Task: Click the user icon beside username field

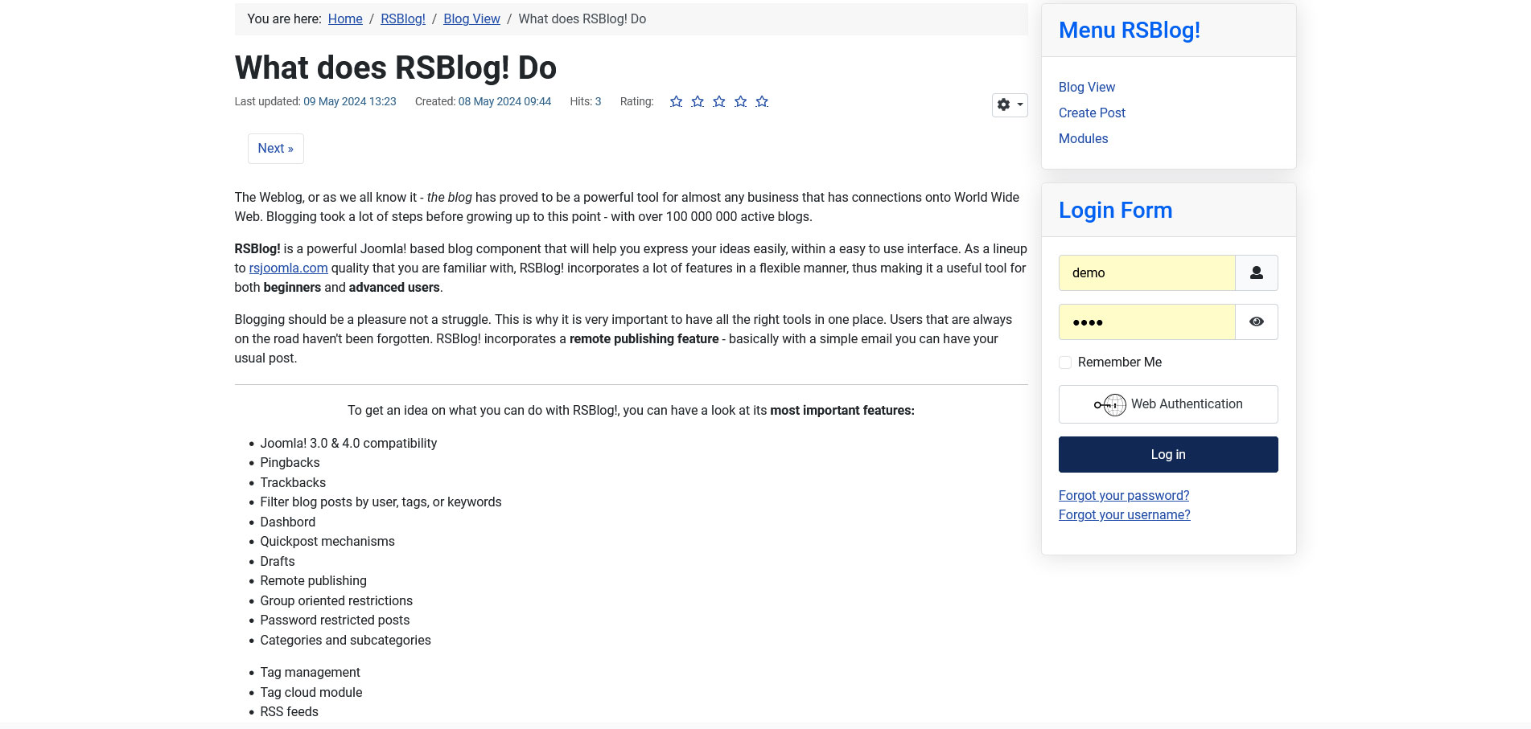Action: click(x=1256, y=273)
